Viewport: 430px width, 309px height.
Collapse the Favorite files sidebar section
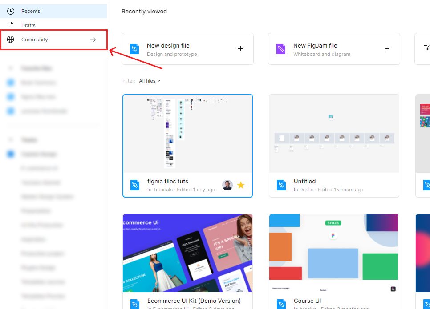tap(11, 69)
